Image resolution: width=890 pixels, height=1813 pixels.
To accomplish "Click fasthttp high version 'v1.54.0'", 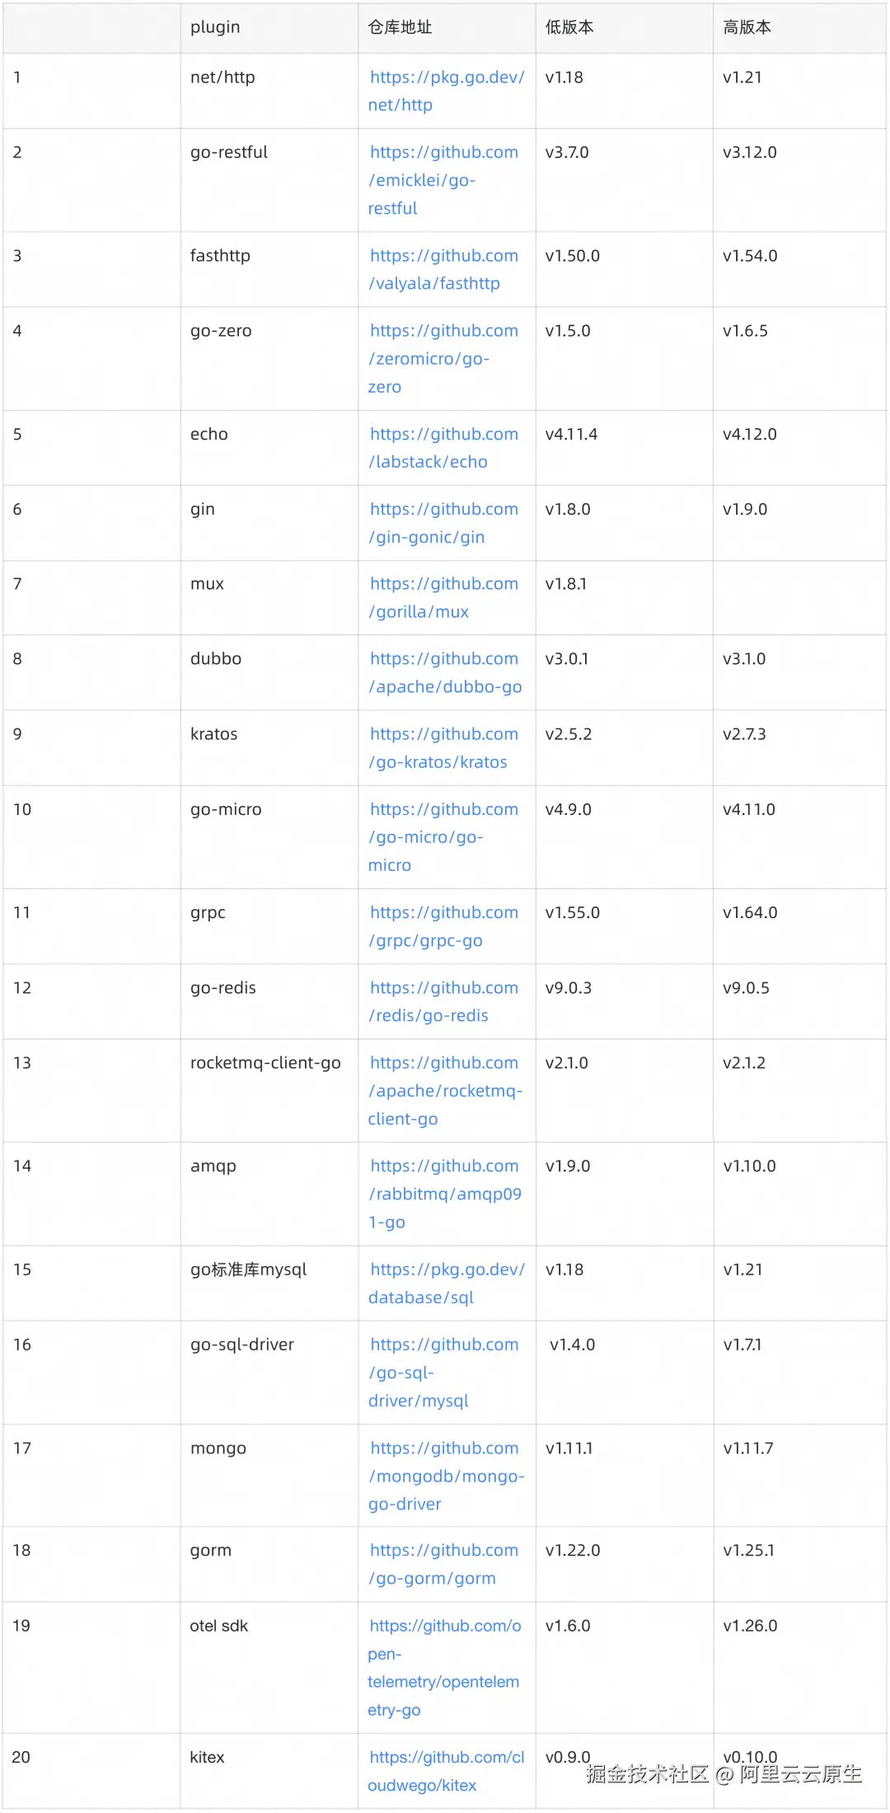I will (x=750, y=256).
